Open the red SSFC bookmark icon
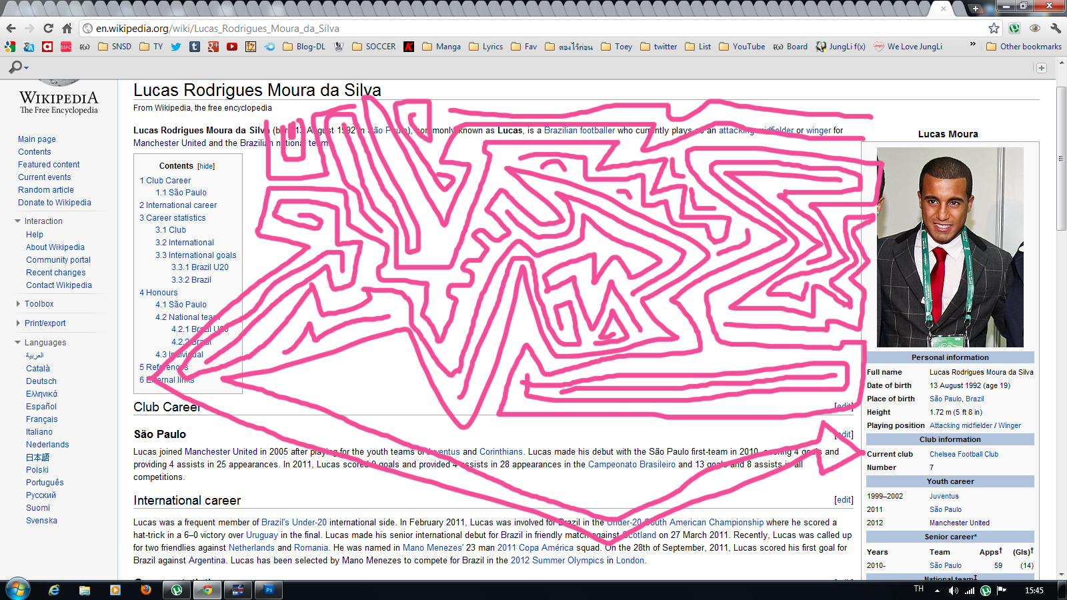The height and width of the screenshot is (600, 1067). (66, 47)
